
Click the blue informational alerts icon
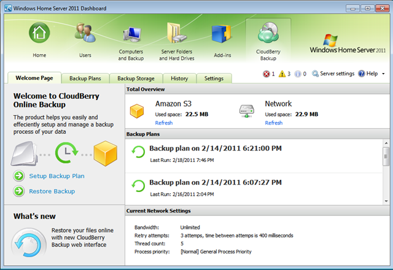297,74
